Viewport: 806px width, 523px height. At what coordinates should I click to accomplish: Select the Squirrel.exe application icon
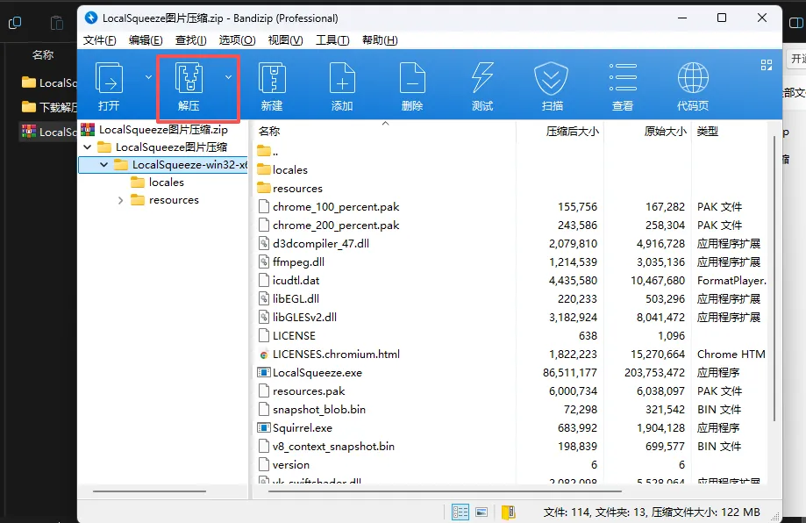pyautogui.click(x=264, y=428)
